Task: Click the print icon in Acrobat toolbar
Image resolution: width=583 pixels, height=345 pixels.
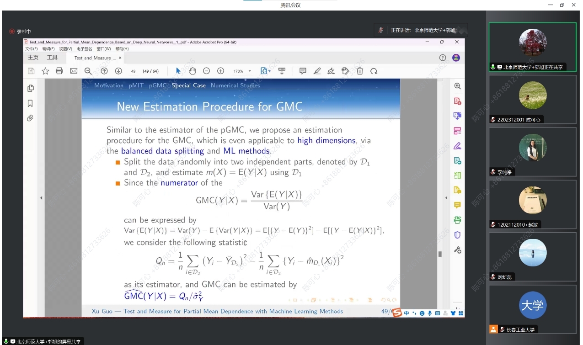Action: 59,71
